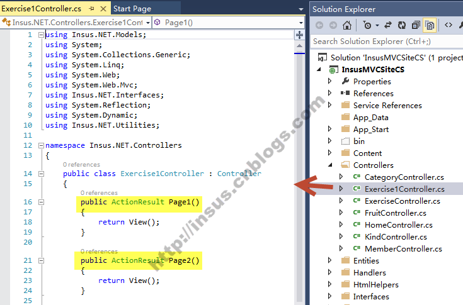Image resolution: width=463 pixels, height=305 pixels.
Task: Collapse the Page1 method on line 16
Action: pyautogui.click(x=41, y=202)
